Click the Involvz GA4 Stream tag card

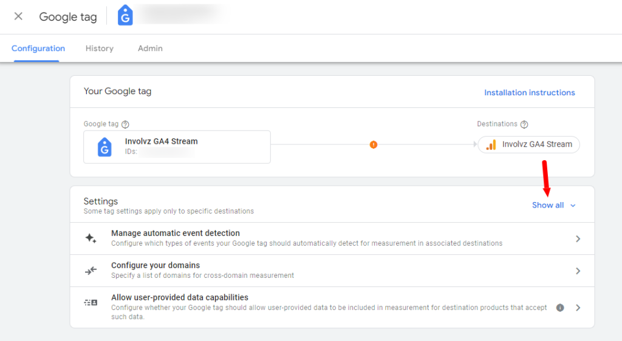tap(177, 147)
